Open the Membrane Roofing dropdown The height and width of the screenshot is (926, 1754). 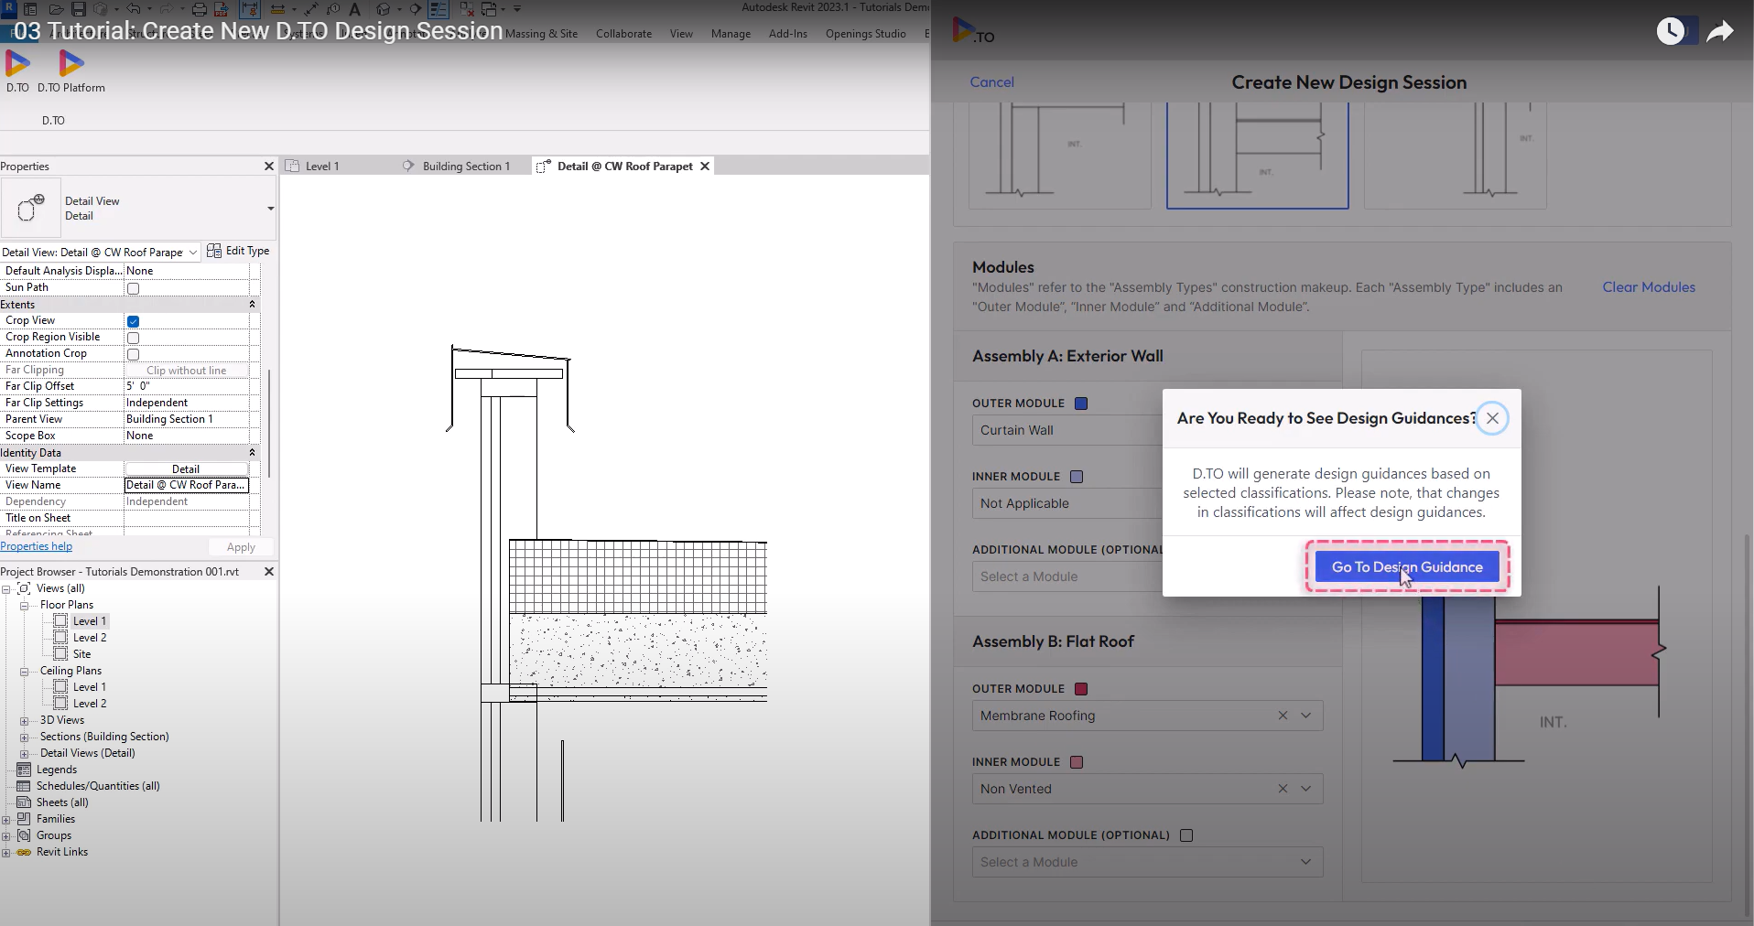(1306, 716)
